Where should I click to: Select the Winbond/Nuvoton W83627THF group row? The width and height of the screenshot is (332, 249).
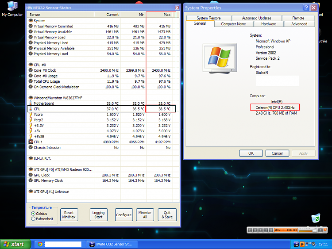tap(103, 98)
